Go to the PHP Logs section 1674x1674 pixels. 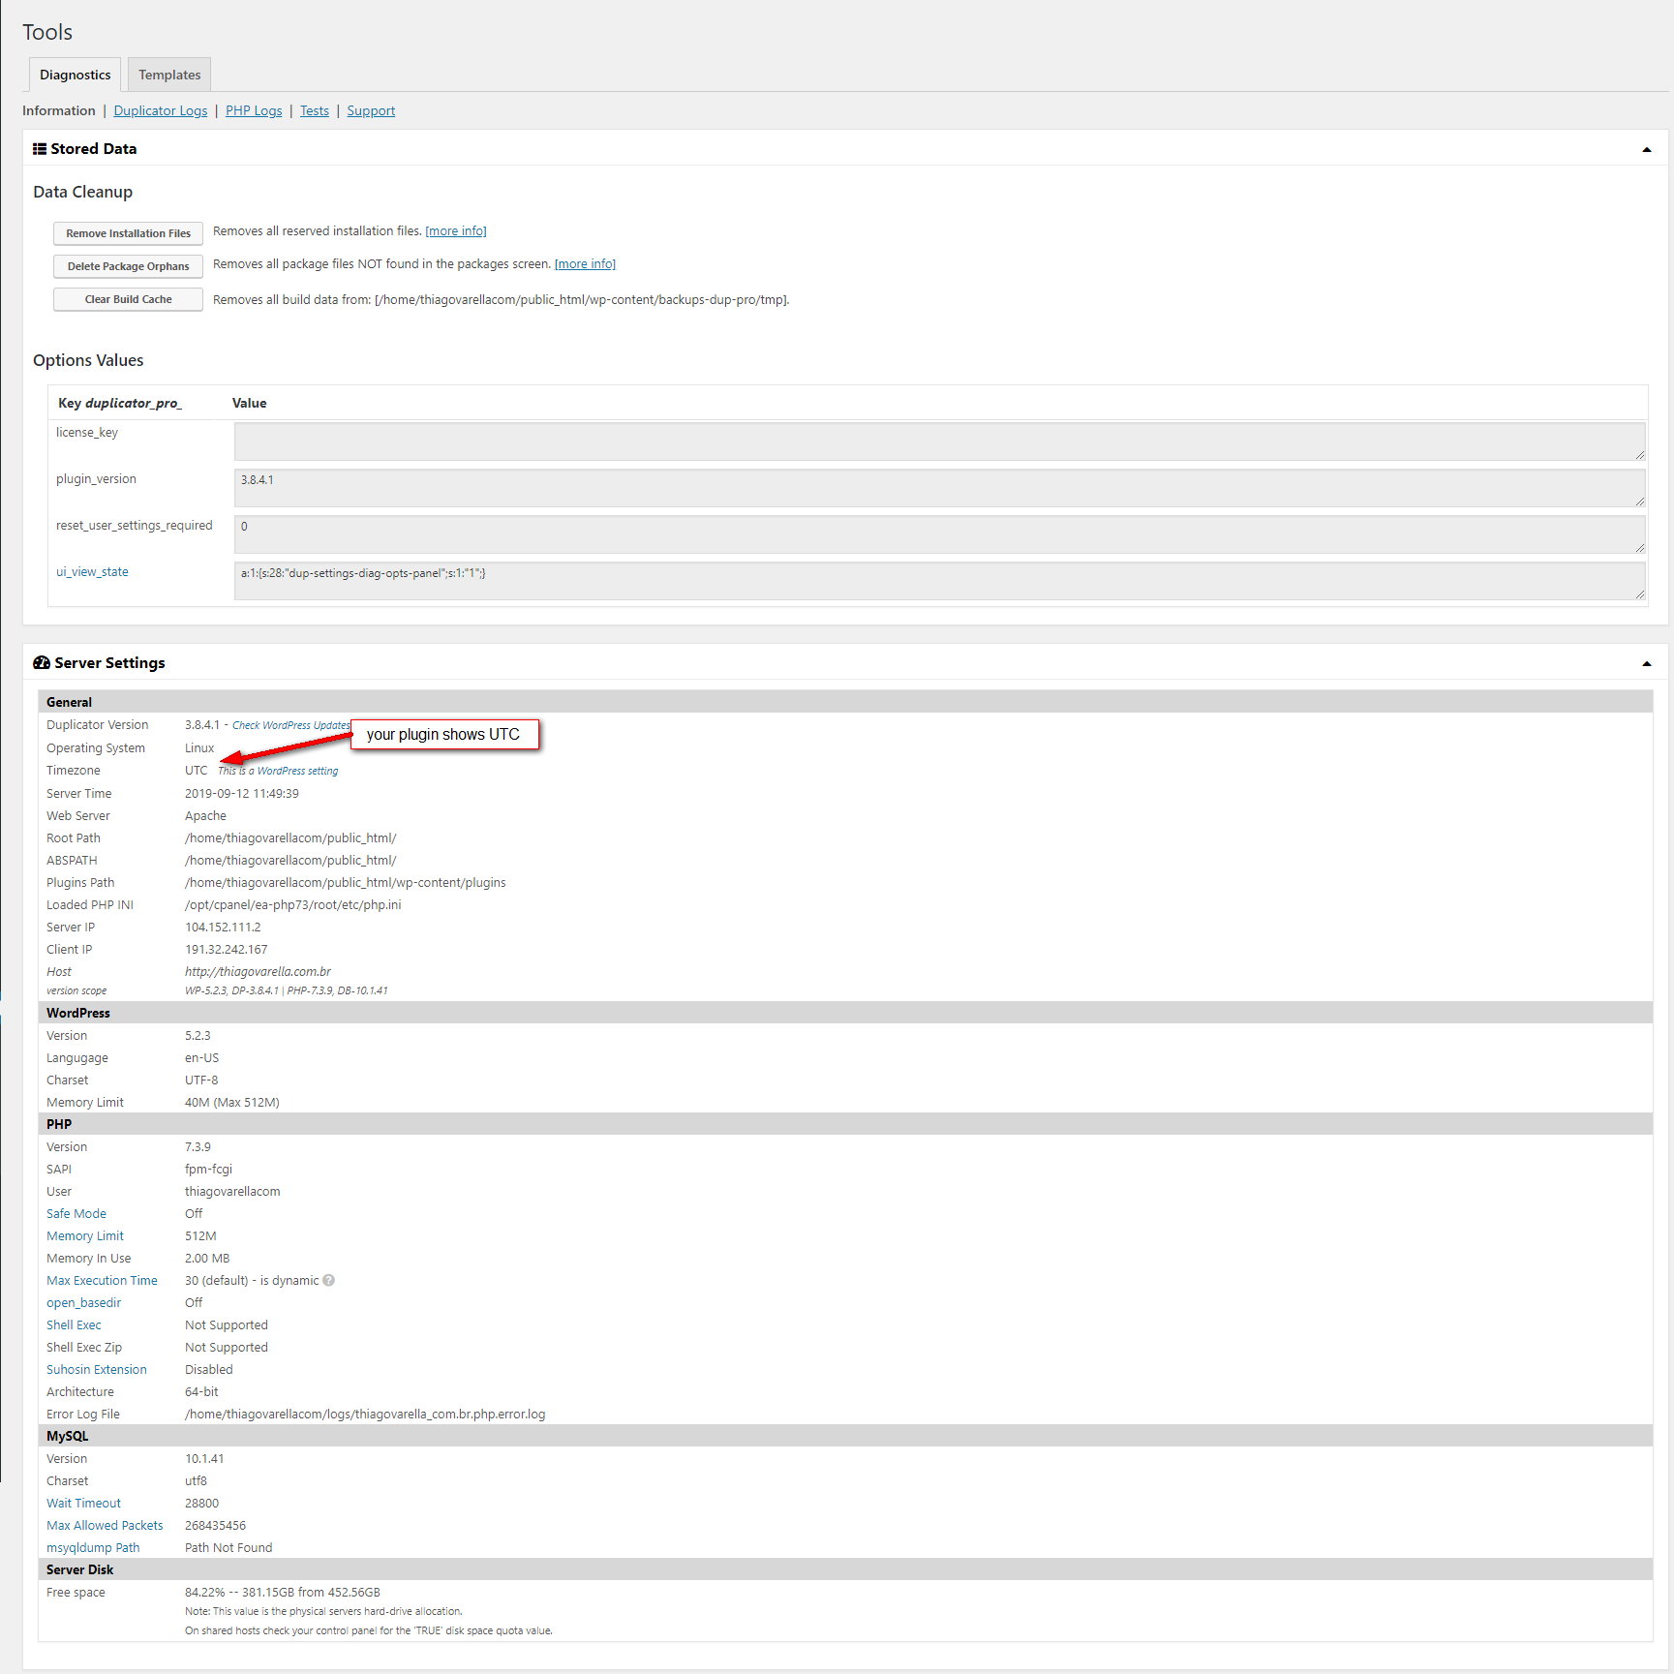pyautogui.click(x=254, y=111)
